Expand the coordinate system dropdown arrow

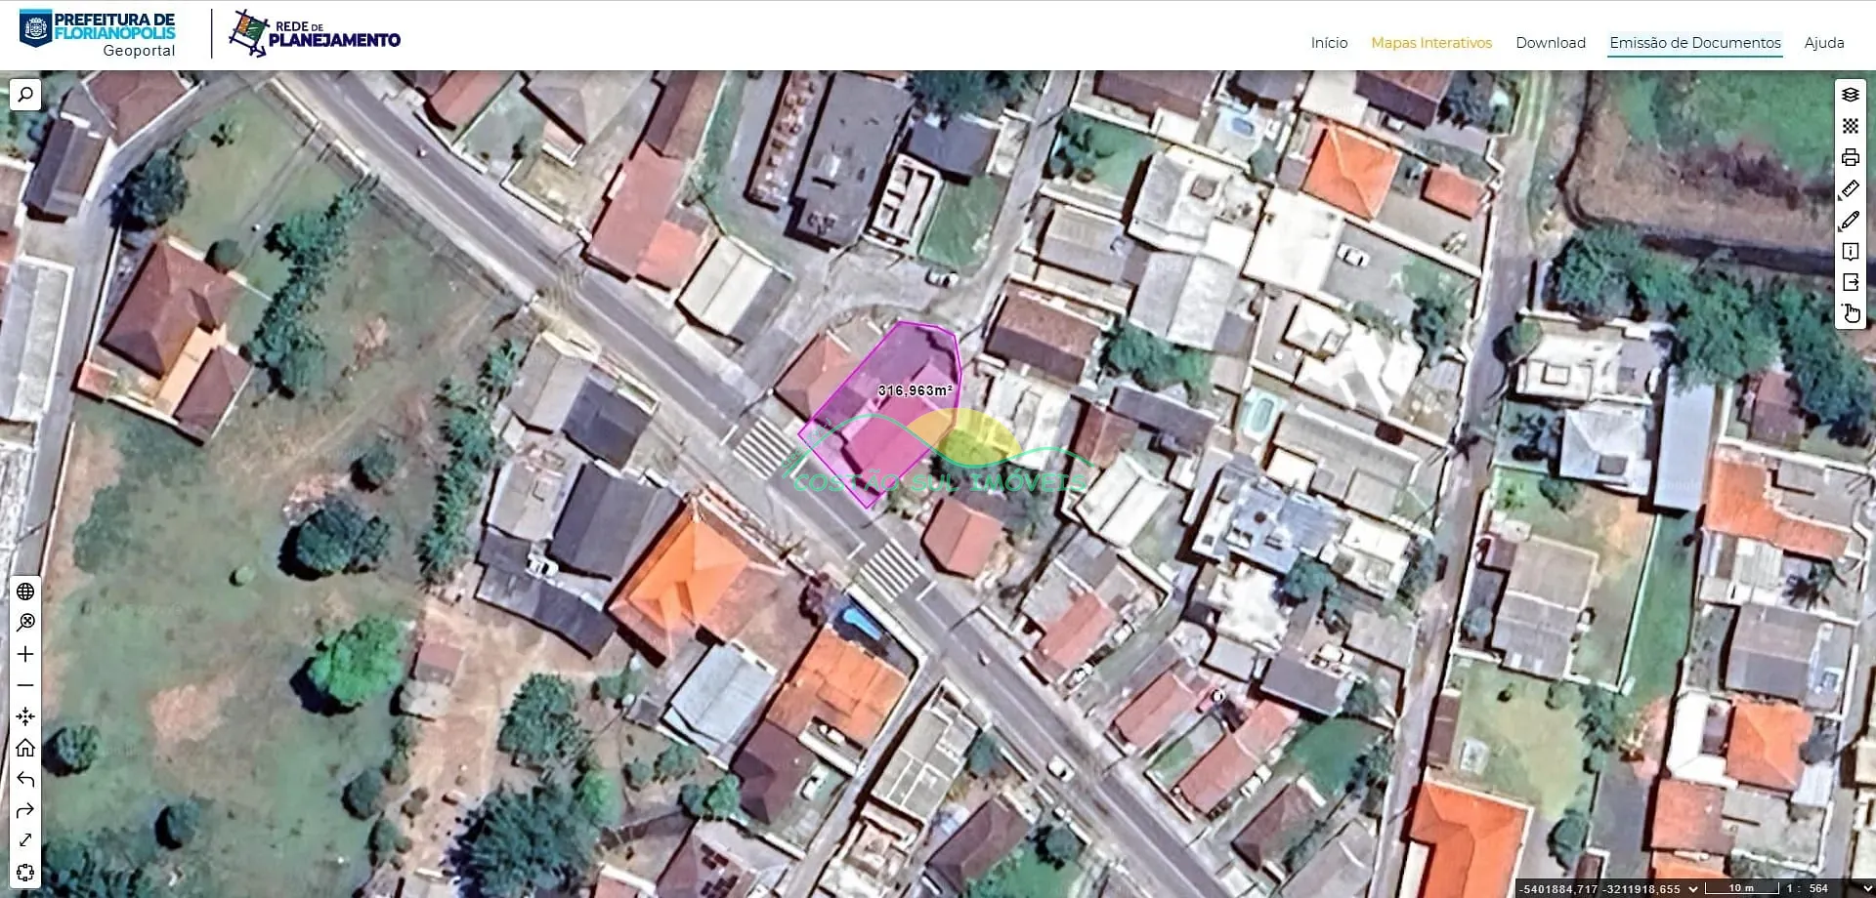pyautogui.click(x=1693, y=888)
